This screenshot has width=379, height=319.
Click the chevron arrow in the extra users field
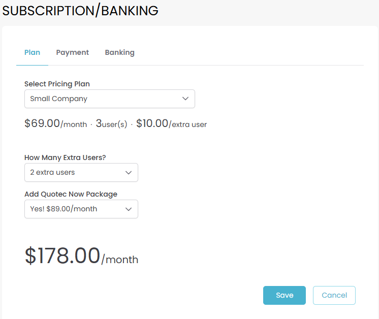pos(129,172)
